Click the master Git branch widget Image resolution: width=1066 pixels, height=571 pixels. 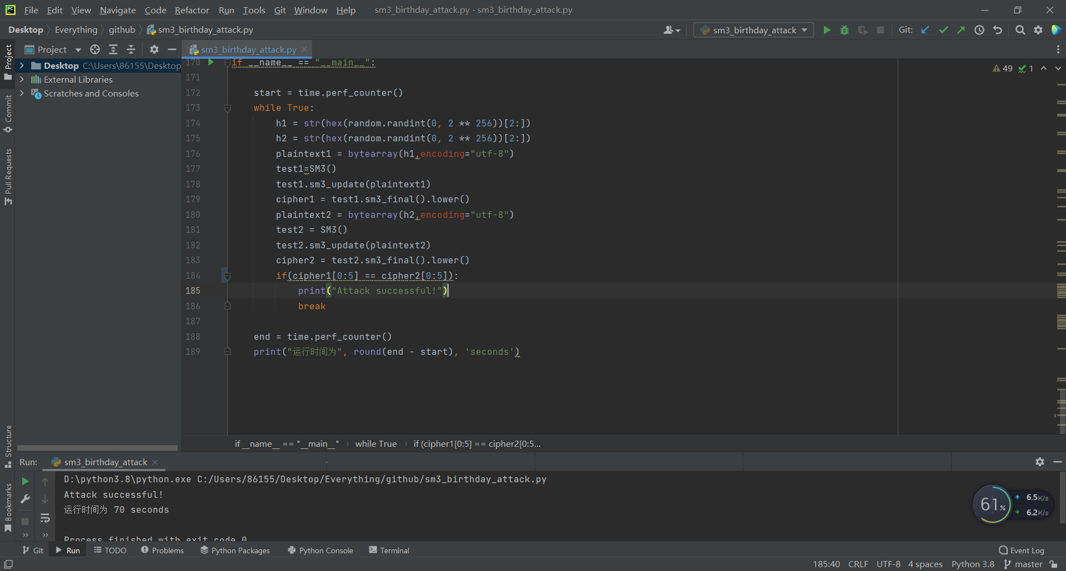[1023, 564]
